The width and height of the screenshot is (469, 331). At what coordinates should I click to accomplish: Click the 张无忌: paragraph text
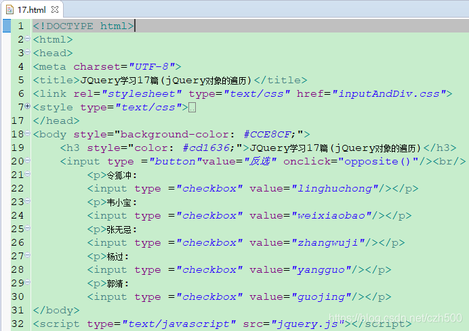[x=122, y=229]
